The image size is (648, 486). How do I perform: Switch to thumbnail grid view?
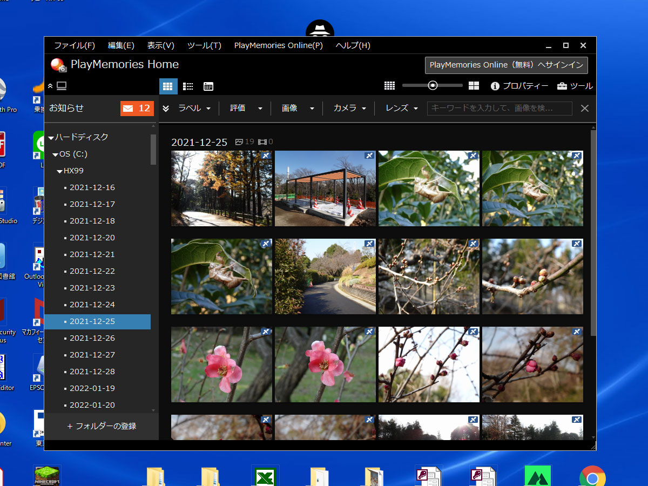(x=168, y=86)
